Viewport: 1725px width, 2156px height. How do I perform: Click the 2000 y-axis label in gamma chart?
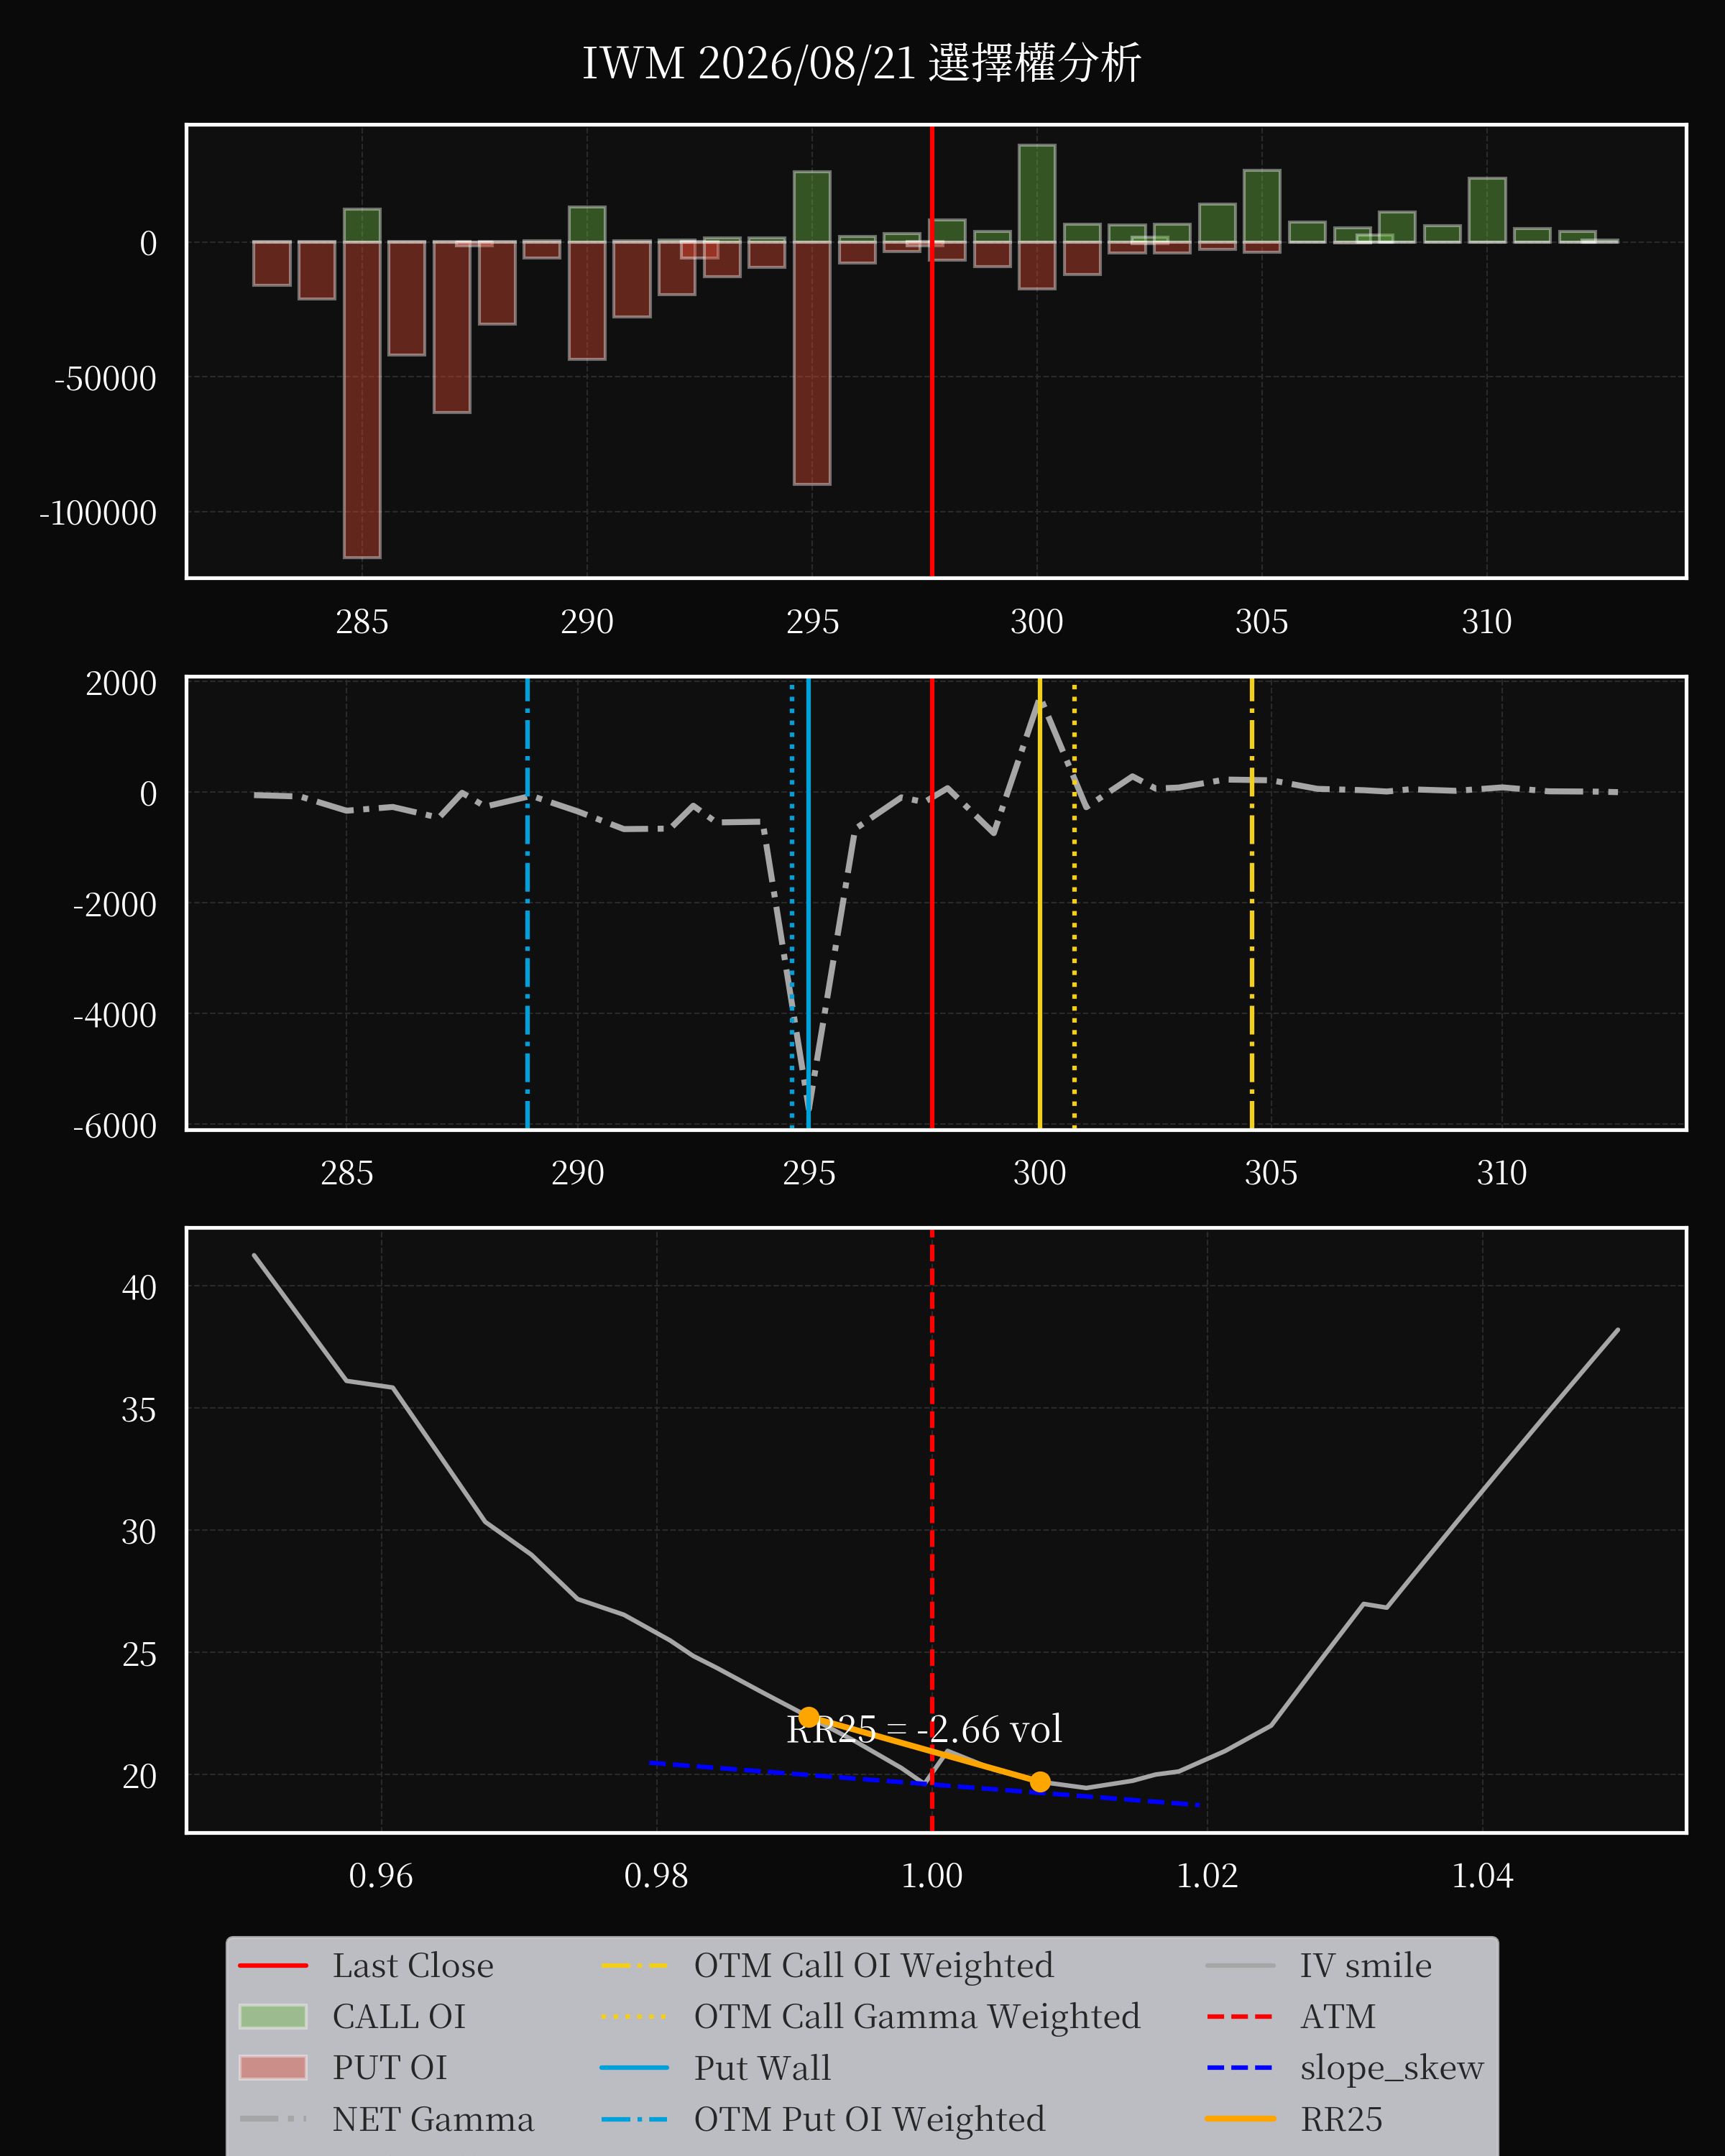tap(121, 683)
